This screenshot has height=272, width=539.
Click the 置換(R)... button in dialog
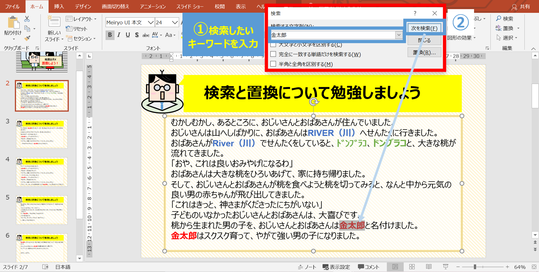click(x=424, y=52)
